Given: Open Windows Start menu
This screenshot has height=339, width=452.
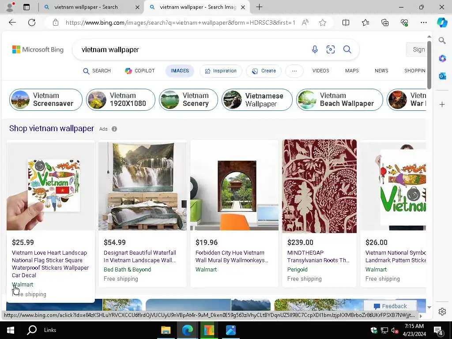Looking at the screenshot, I should [11, 330].
